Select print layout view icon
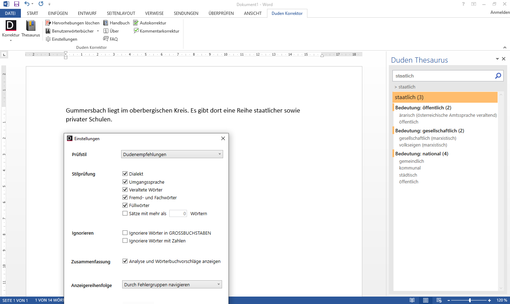The image size is (510, 304). pyautogui.click(x=425, y=300)
